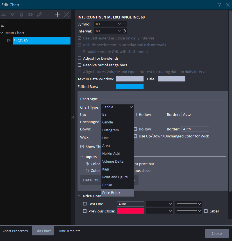The width and height of the screenshot is (232, 241).
Task: Choose Bar chart type
Action: 117,114
